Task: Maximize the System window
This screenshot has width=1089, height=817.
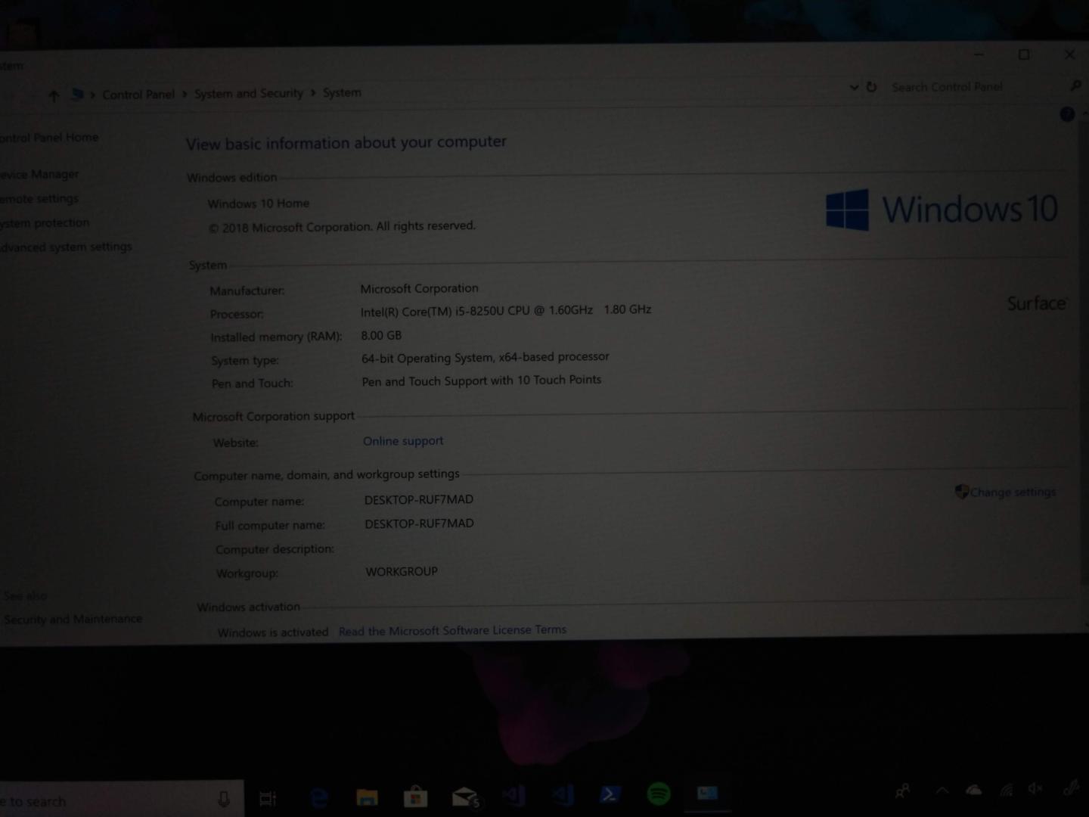Action: click(1024, 54)
